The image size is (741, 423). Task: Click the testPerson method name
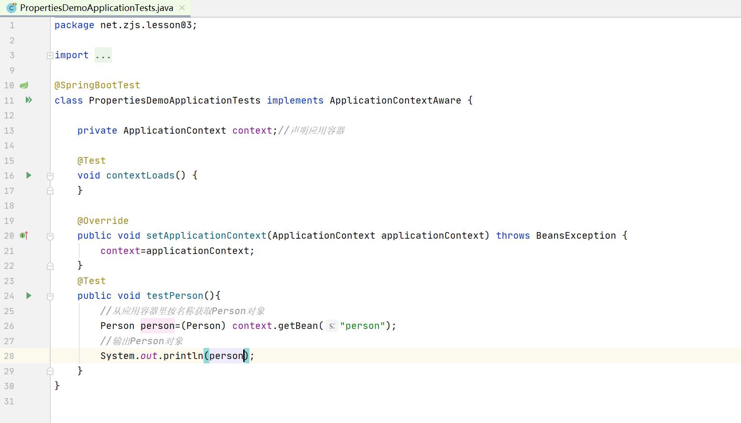(x=175, y=296)
